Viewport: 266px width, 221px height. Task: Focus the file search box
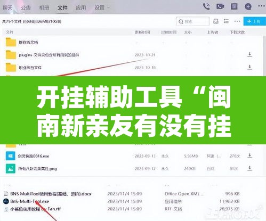(192, 21)
